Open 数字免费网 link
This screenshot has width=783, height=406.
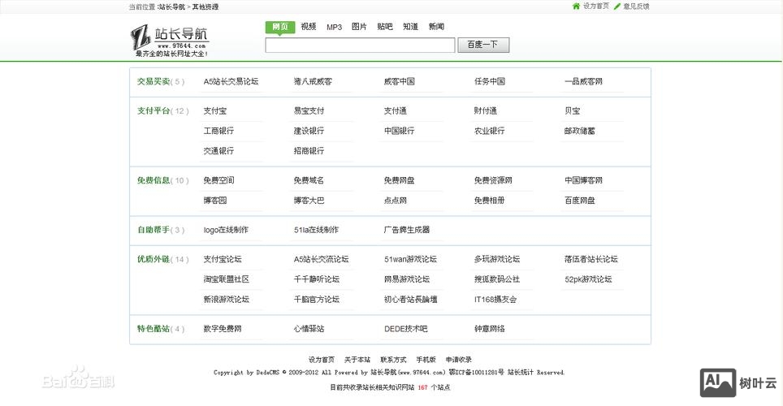click(223, 329)
